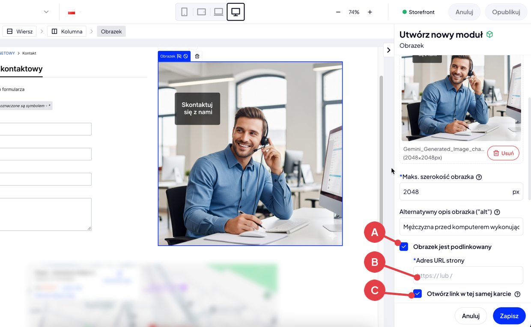Select desktop monitor preview
The height and width of the screenshot is (327, 531).
(236, 12)
